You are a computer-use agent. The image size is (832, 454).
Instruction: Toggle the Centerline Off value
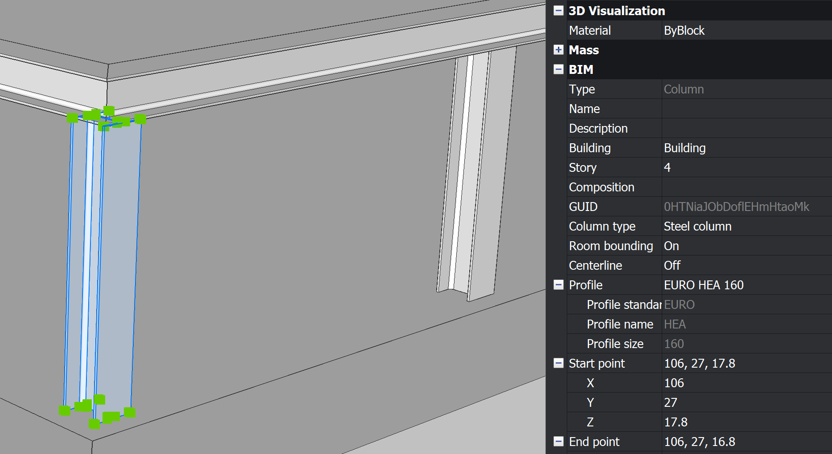pyautogui.click(x=746, y=265)
